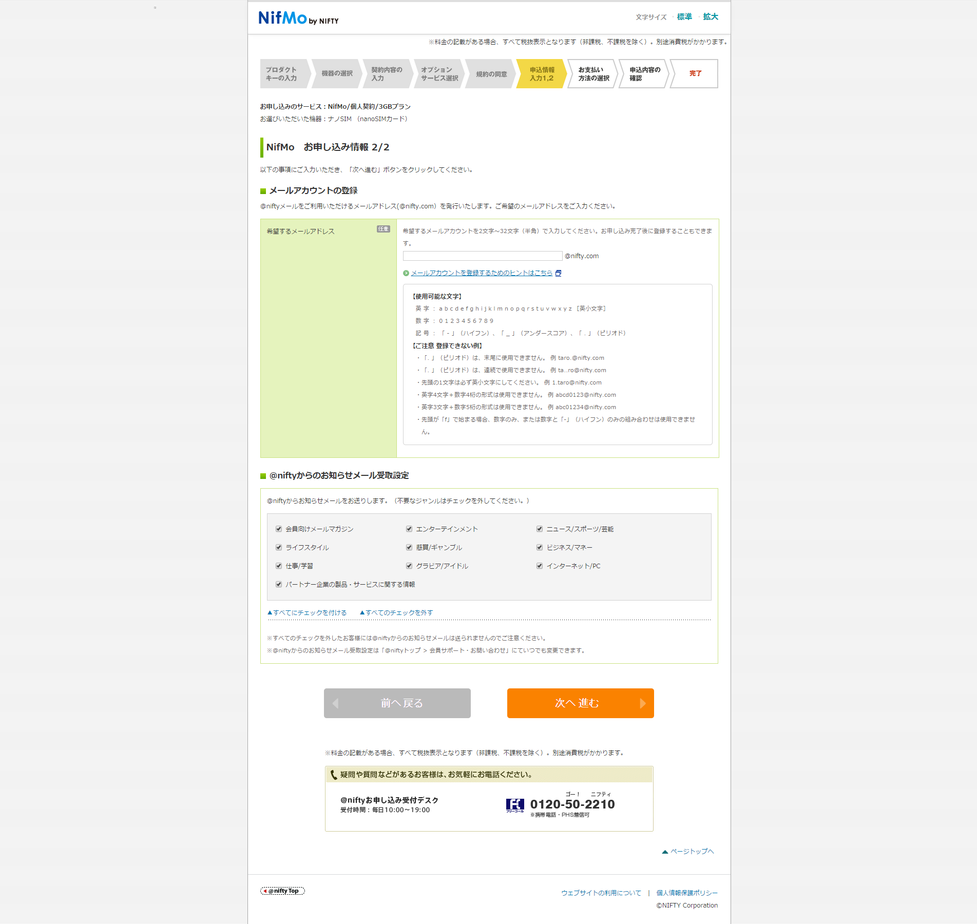
Task: Click メールアカウントの登録 section heading
Action: click(313, 191)
